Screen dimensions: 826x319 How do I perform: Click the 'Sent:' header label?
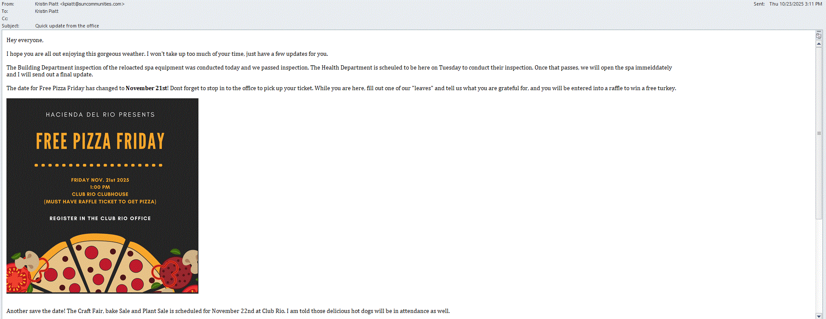[x=759, y=4]
